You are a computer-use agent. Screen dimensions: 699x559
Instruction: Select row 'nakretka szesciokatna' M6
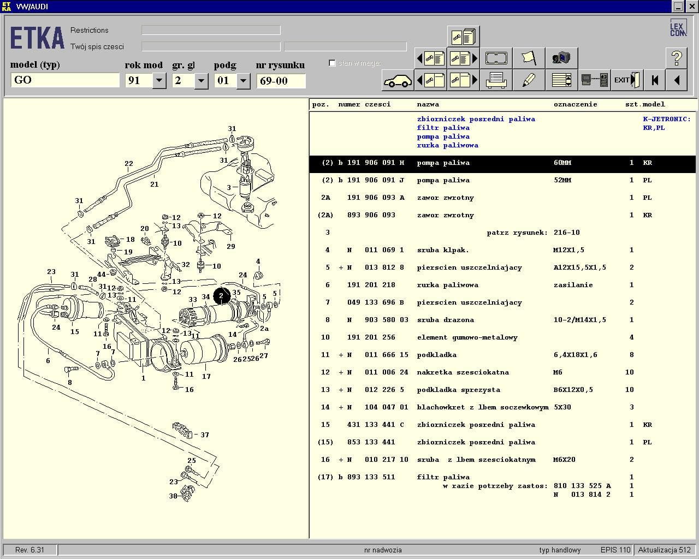tap(502, 372)
